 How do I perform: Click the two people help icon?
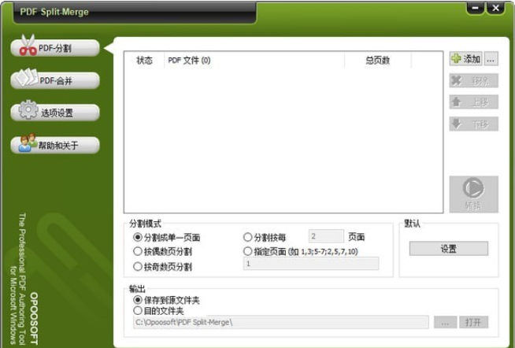[x=28, y=143]
